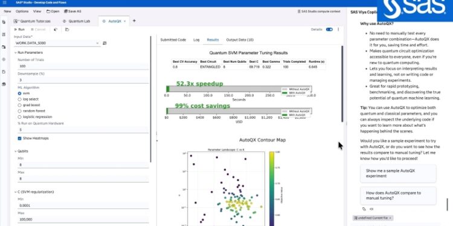Viewport: 453px width, 226px height.
Task: Click the Qubits Max field
Action: [83, 179]
